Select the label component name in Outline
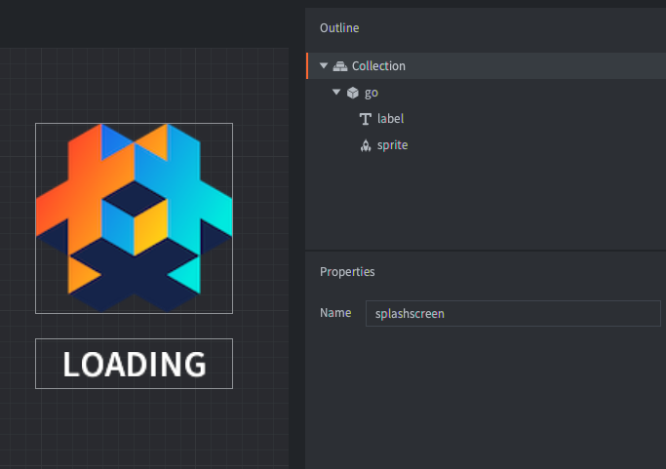Viewport: 666px width, 469px height. (x=390, y=119)
